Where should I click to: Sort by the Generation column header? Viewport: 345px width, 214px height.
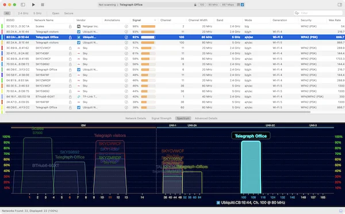[x=279, y=20]
